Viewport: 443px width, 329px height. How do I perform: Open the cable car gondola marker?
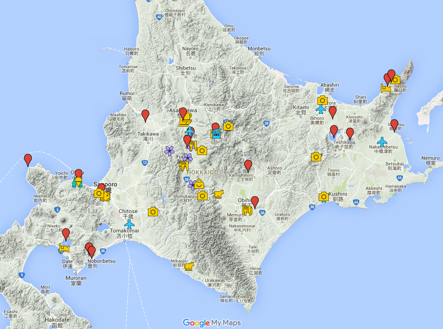tap(216, 134)
